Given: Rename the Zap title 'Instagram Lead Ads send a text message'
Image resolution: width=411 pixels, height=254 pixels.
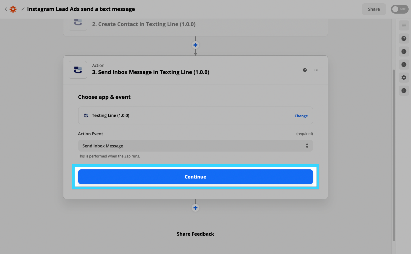Looking at the screenshot, I should 81,9.
